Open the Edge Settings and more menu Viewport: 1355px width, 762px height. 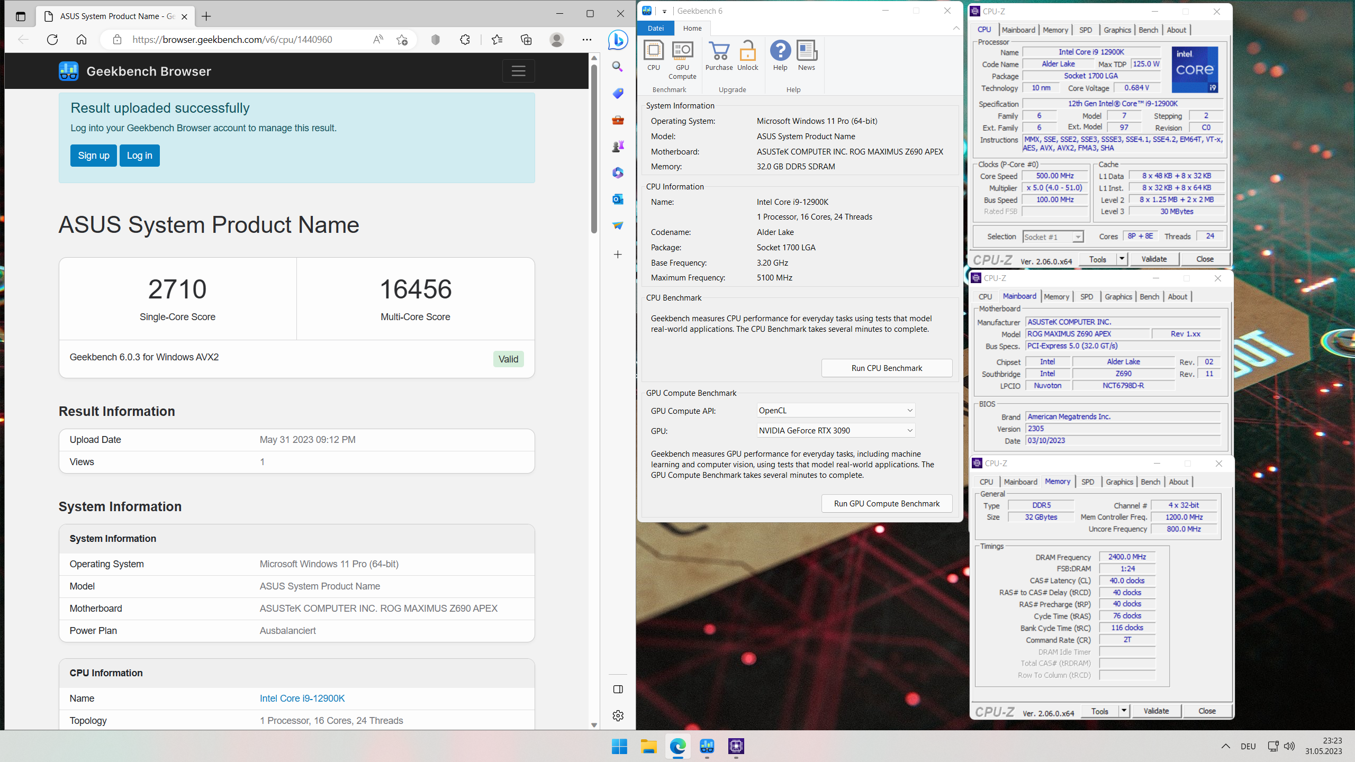pyautogui.click(x=587, y=40)
